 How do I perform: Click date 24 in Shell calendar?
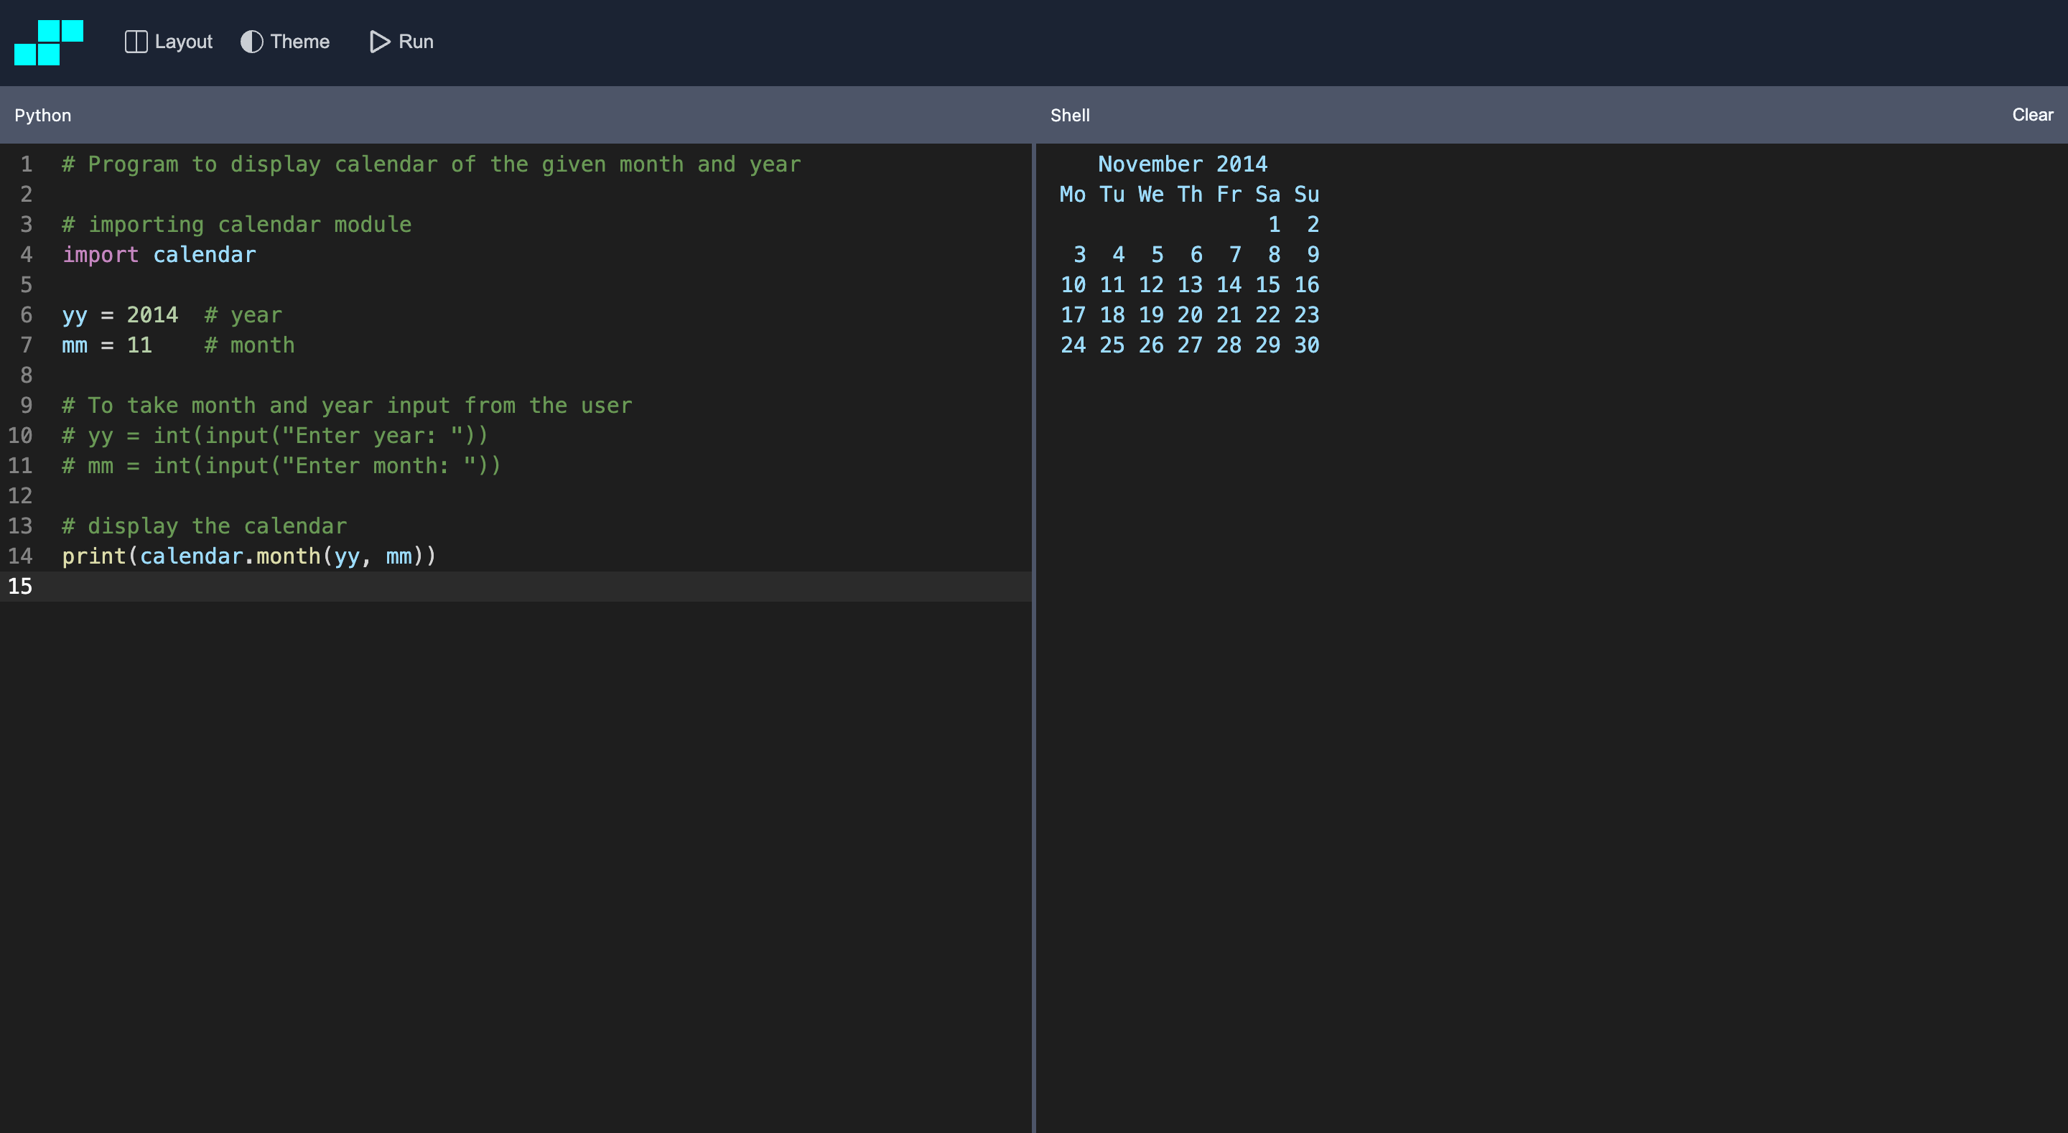pos(1073,345)
